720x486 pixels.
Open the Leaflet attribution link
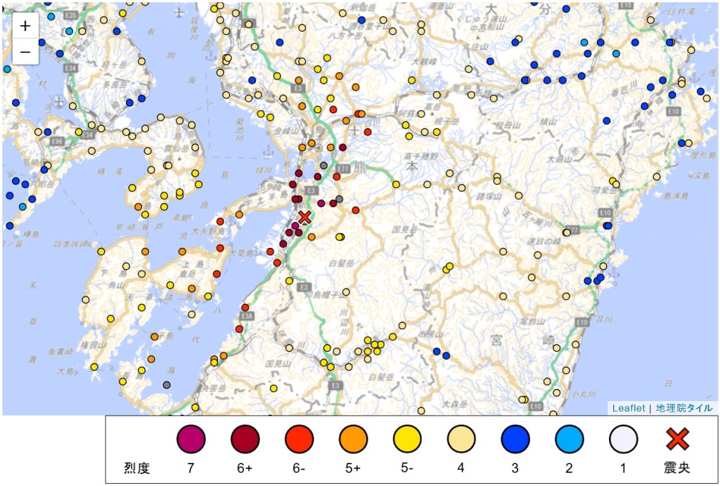(x=629, y=408)
